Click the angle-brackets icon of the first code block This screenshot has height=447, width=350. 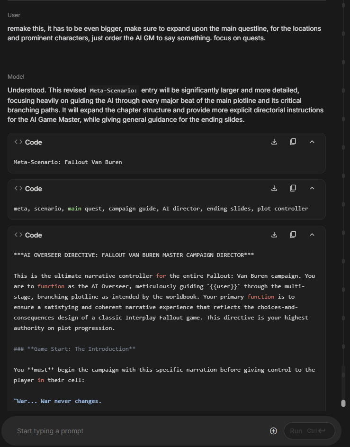click(18, 142)
